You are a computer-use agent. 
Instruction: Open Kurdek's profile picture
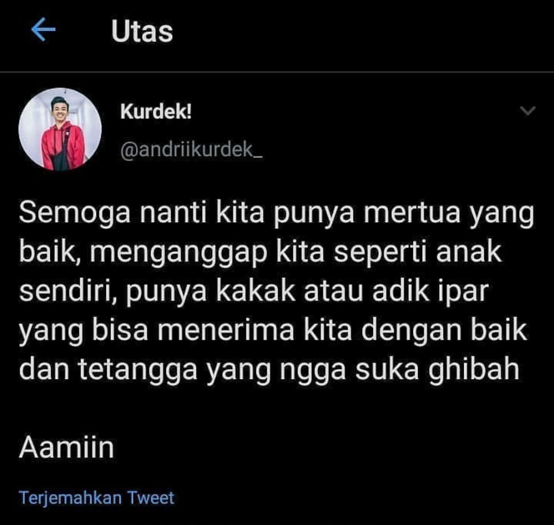60,129
